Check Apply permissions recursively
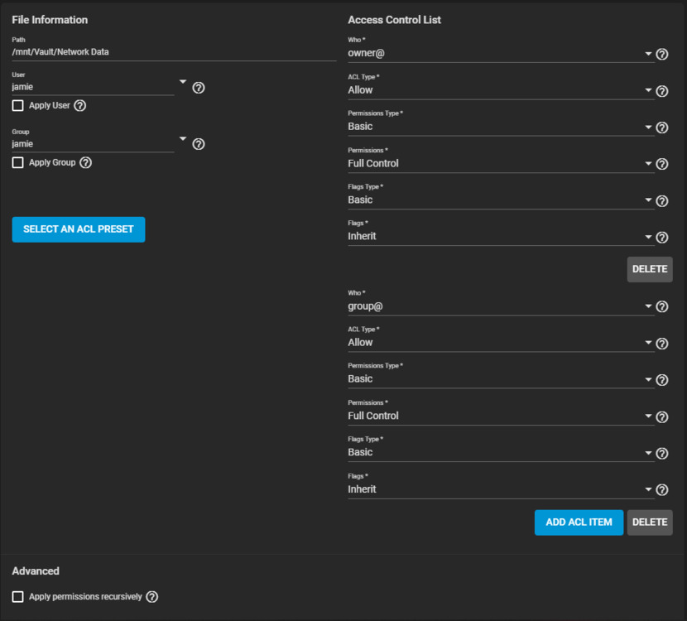This screenshot has height=621, width=687. (x=18, y=597)
